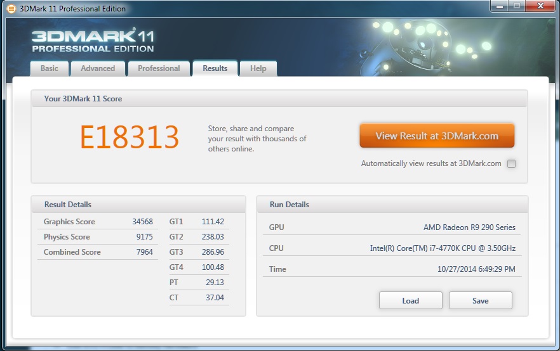Click the E18313 overall score
Viewport: 560px width, 351px height.
(130, 137)
